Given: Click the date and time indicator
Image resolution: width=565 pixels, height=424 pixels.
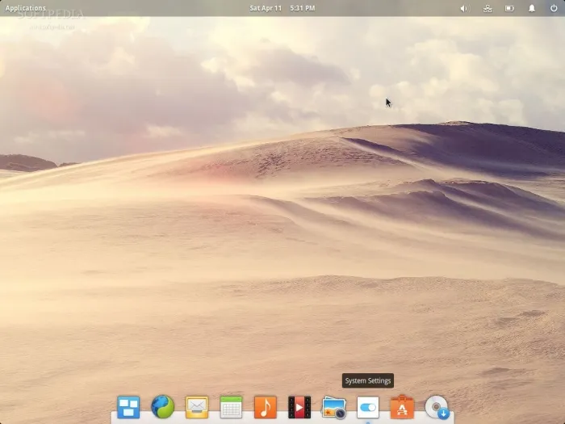Looking at the screenshot, I should click(282, 8).
